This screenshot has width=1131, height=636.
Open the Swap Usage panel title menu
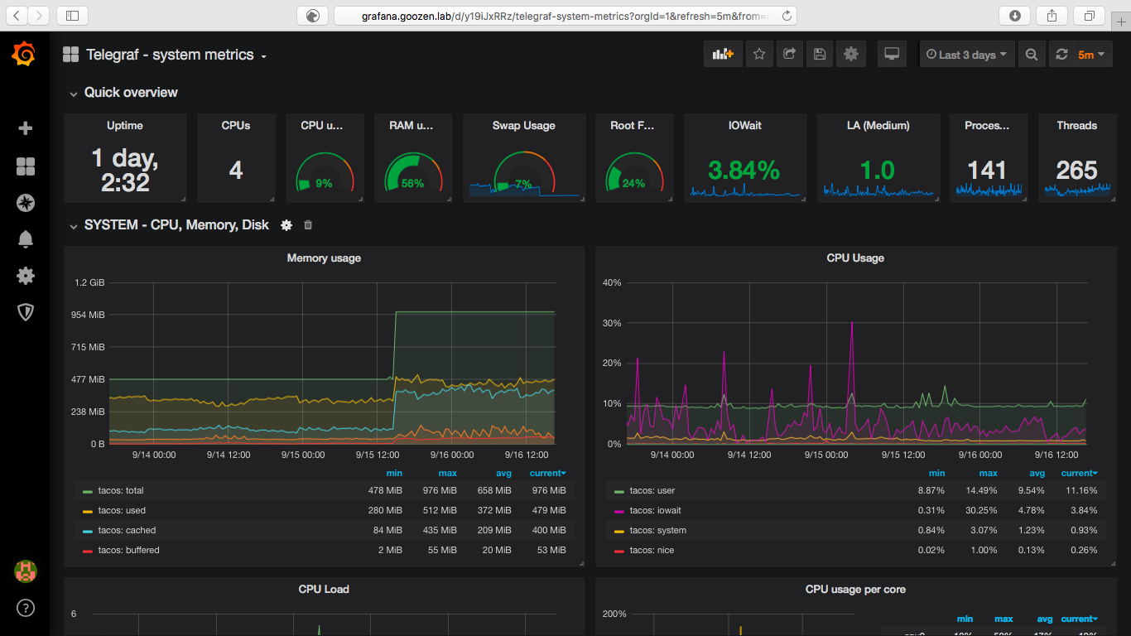(x=523, y=126)
